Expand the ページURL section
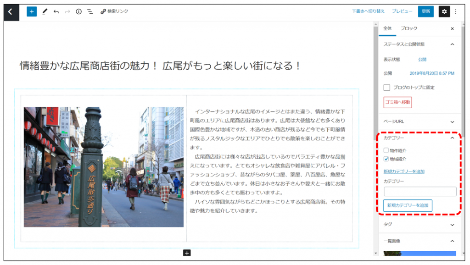The image size is (470, 265). click(x=452, y=121)
